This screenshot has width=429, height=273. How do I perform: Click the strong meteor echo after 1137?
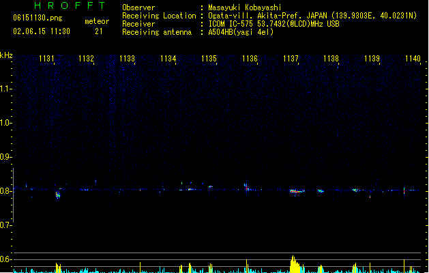(297, 191)
